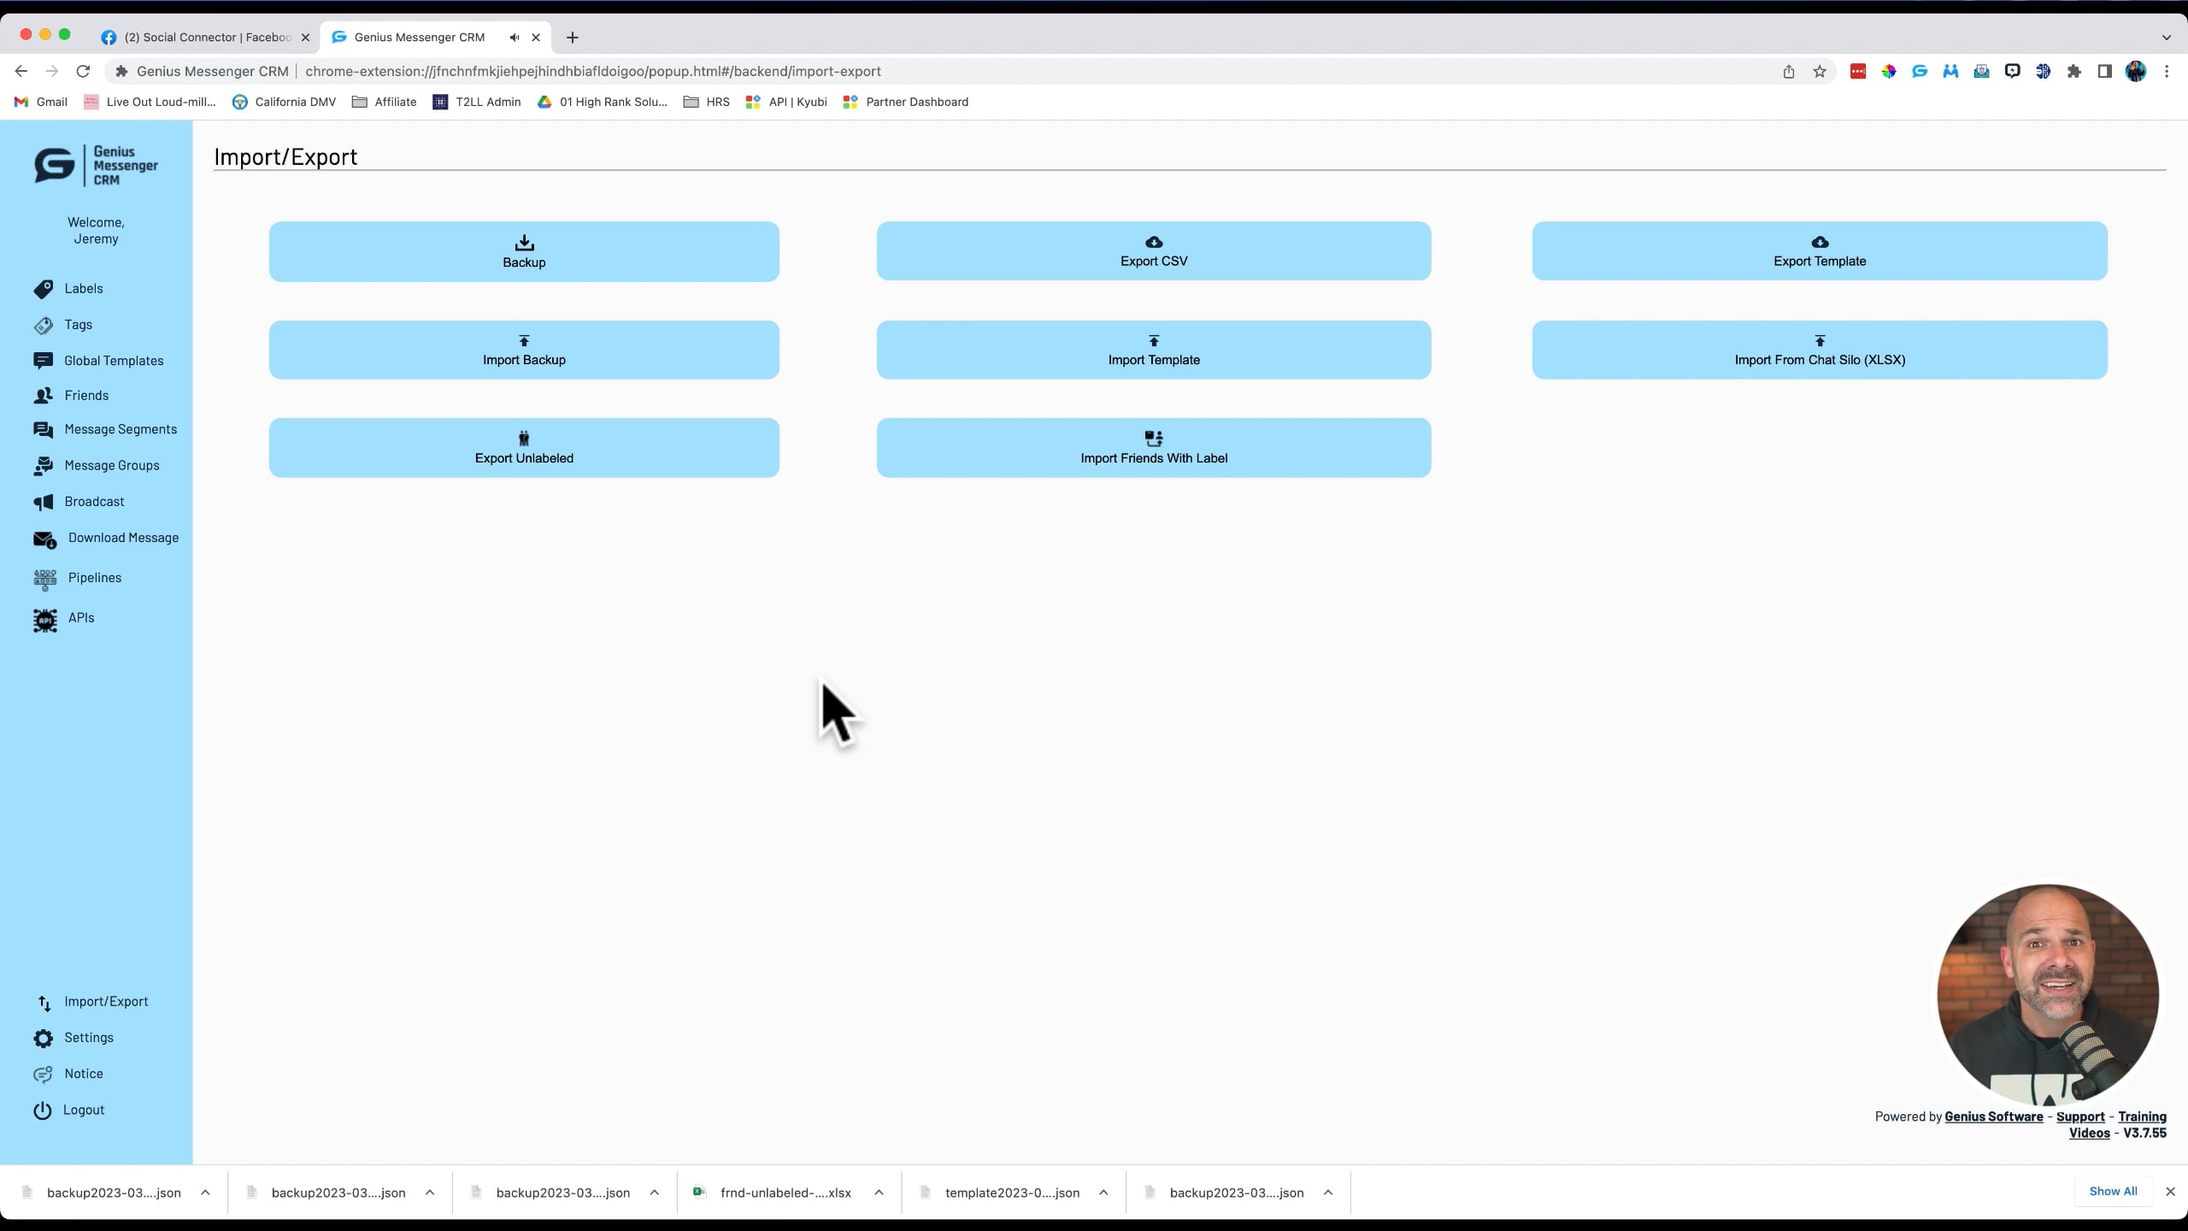
Task: Open the Notice section
Action: (x=68, y=1074)
